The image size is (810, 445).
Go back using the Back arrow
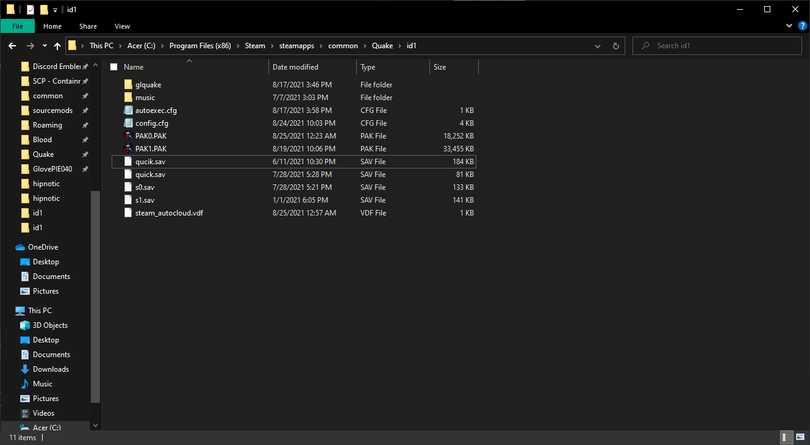(x=12, y=46)
